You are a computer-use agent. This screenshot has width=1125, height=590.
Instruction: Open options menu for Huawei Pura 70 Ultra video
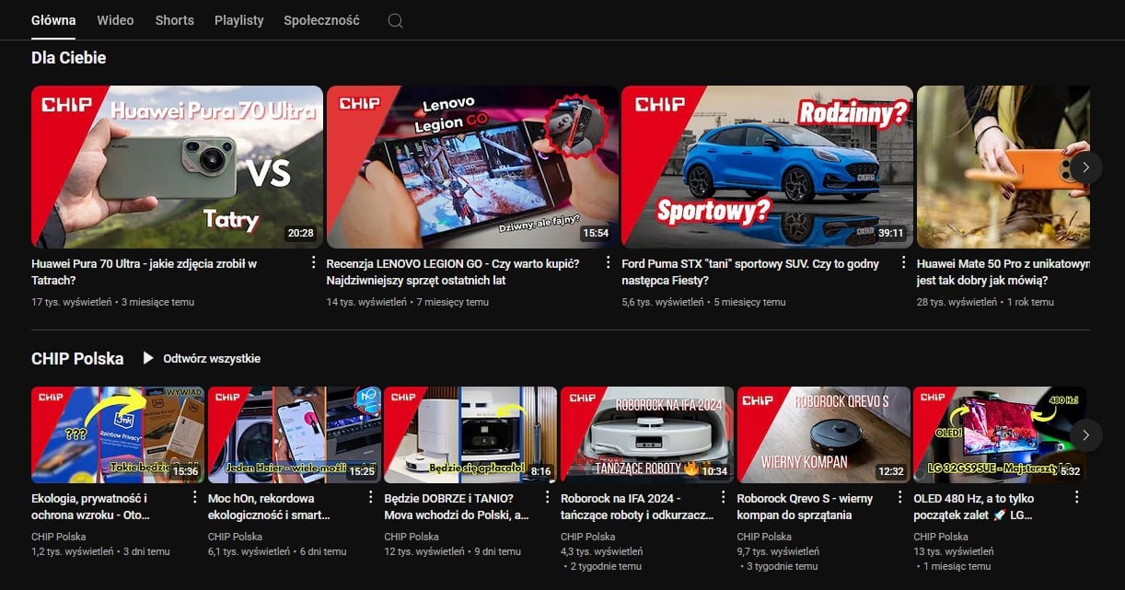point(314,263)
